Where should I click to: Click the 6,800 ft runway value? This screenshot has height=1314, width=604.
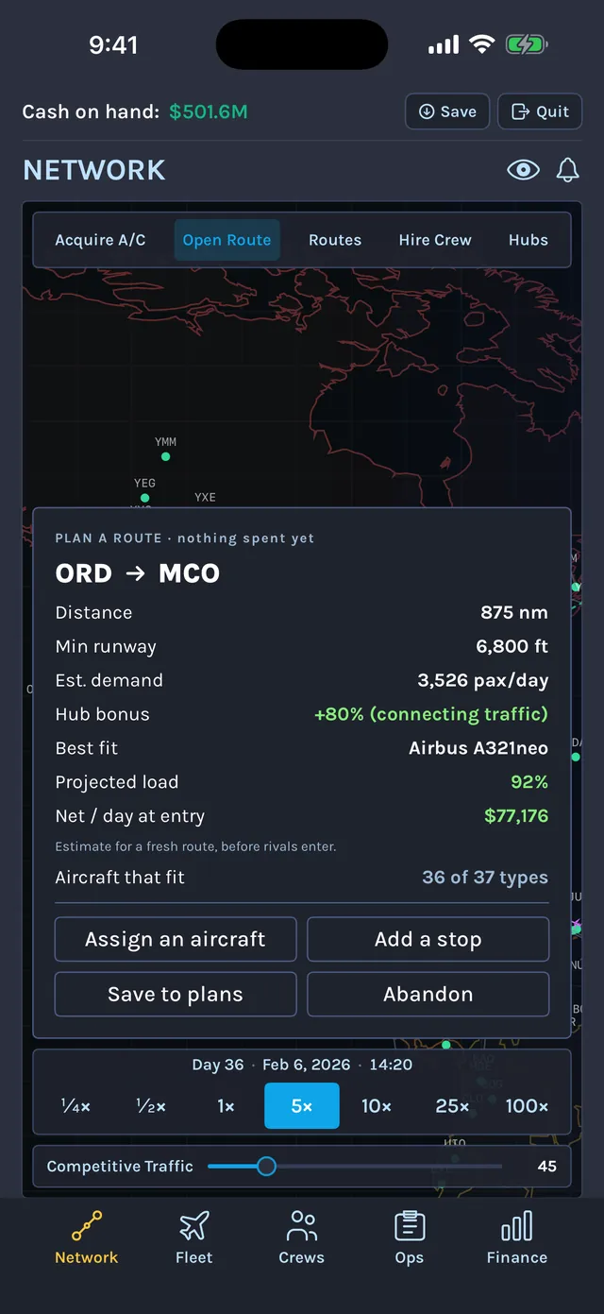click(x=512, y=647)
